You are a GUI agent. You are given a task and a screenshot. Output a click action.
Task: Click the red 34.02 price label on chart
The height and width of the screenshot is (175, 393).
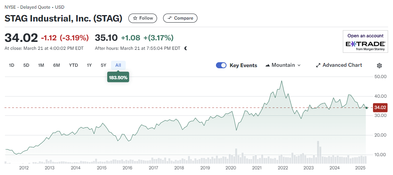pos(380,108)
